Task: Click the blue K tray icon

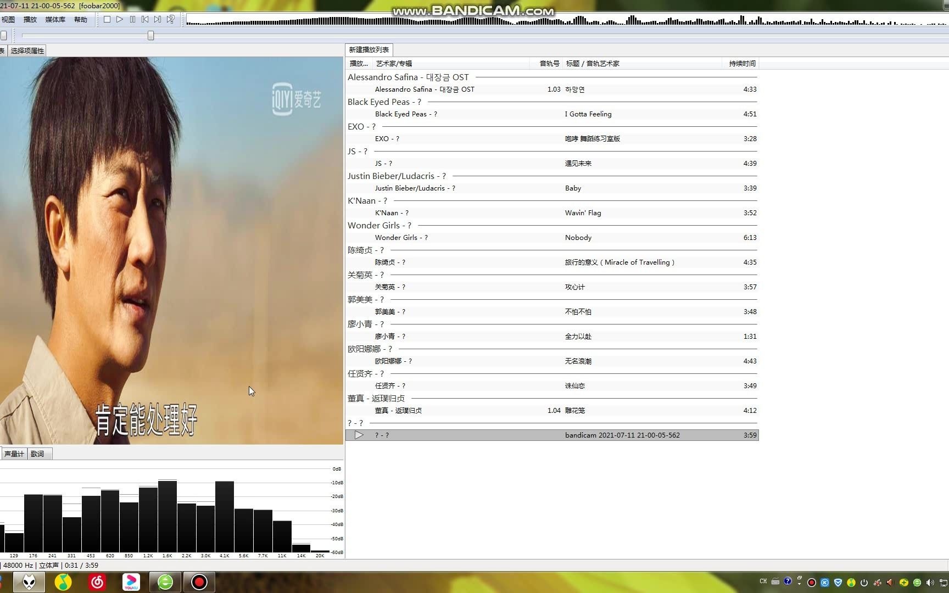Action: click(x=825, y=583)
